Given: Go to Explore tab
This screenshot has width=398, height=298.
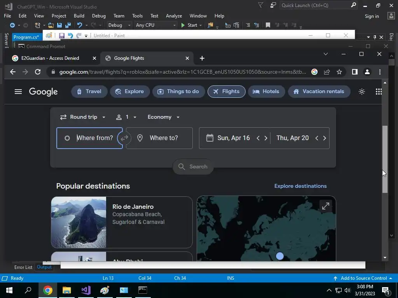Looking at the screenshot, I should 130,92.
